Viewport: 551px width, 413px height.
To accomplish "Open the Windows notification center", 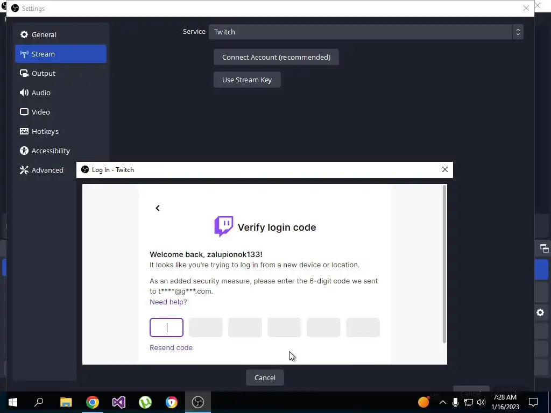I will [x=533, y=402].
